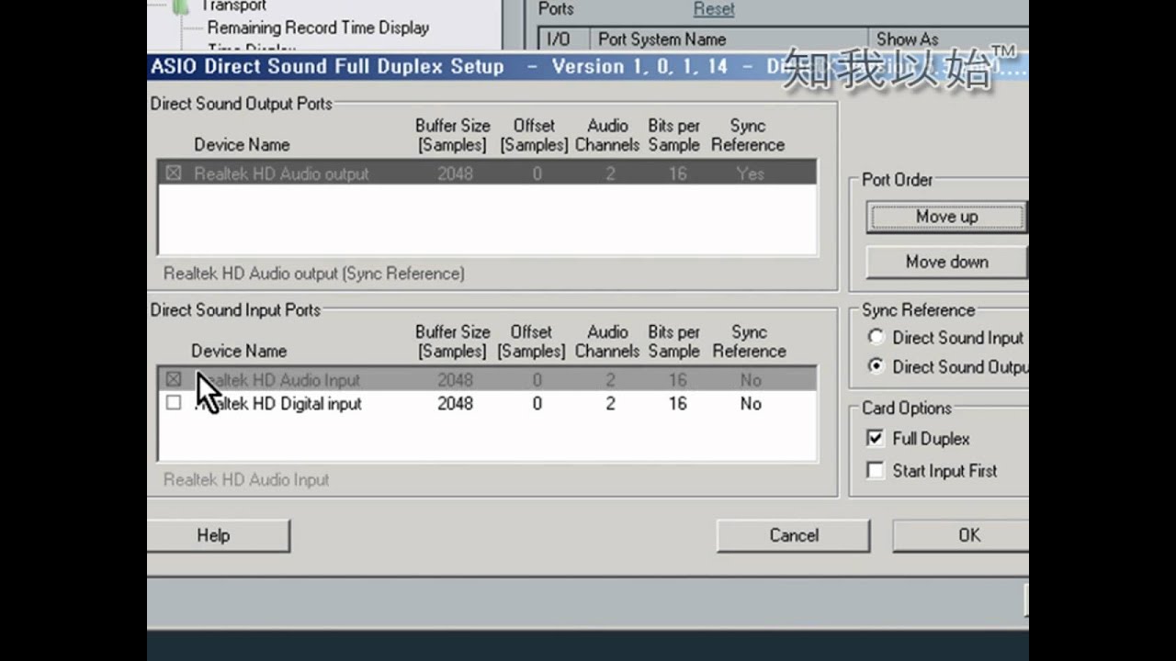Click Port System Name column header
Screen dimensions: 1176x661
730,39
